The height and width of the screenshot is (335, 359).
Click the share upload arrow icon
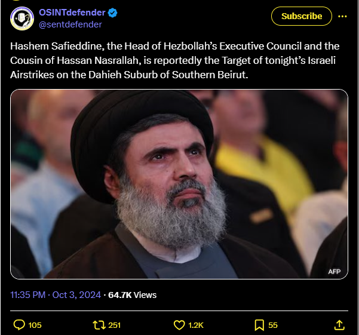(x=339, y=325)
